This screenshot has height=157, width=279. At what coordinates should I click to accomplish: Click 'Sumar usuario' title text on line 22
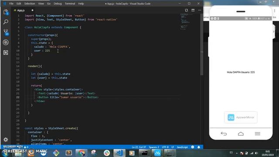coord(71,97)
